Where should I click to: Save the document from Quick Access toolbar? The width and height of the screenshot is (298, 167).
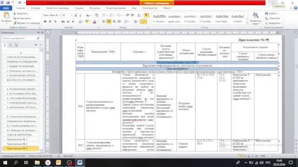(x=8, y=2)
